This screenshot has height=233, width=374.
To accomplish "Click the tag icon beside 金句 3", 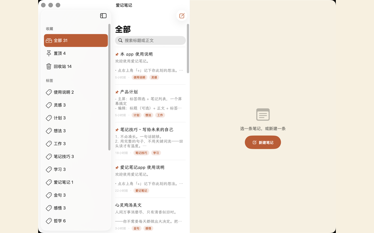I will (49, 195).
